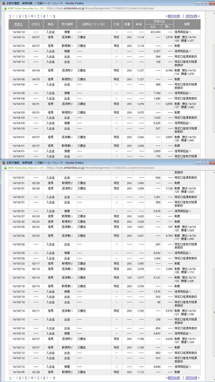The height and width of the screenshot is (382, 215).
Task: Click the deposit amount 2,579
Action: pyautogui.click(x=169, y=37)
